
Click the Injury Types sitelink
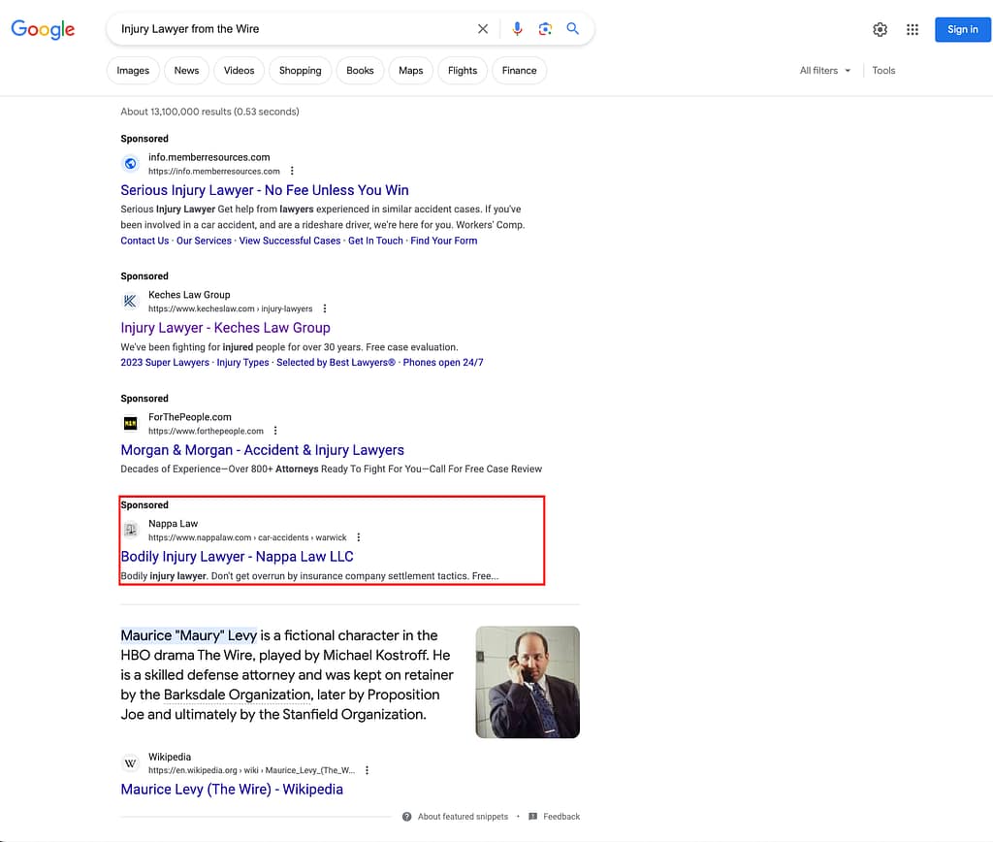242,363
